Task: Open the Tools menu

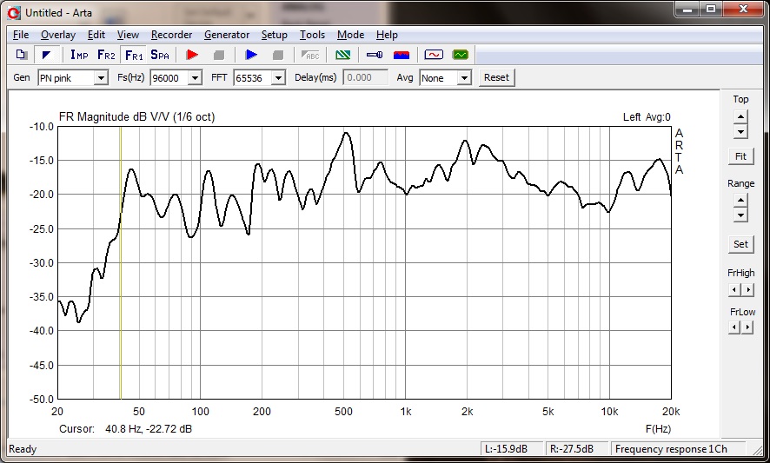Action: (x=312, y=35)
